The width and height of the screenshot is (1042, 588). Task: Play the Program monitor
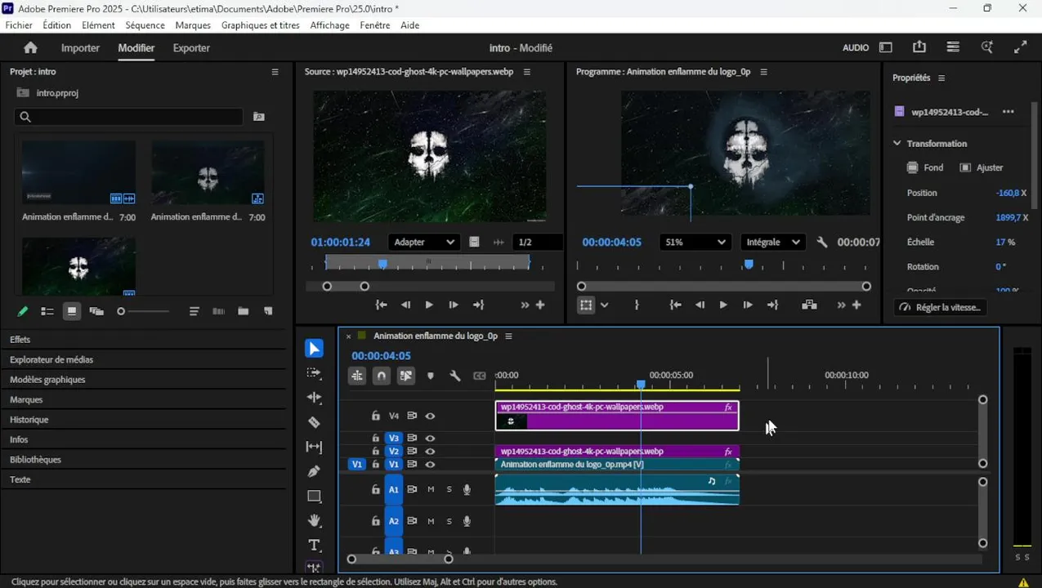tap(723, 305)
